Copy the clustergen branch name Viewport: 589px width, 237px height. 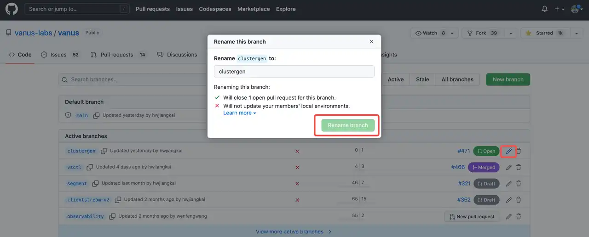(x=104, y=151)
